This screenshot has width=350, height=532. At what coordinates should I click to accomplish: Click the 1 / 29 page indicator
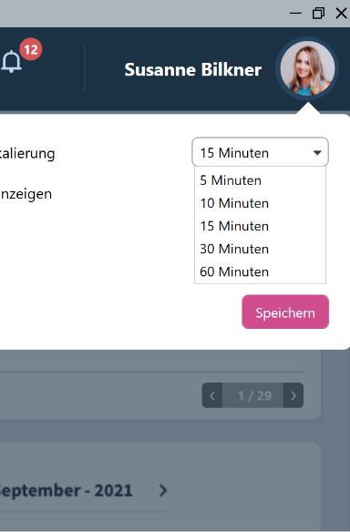pyautogui.click(x=254, y=395)
